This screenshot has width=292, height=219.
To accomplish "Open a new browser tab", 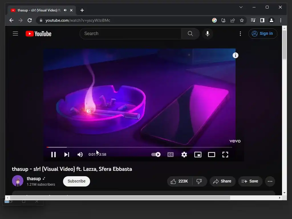I will [82, 10].
